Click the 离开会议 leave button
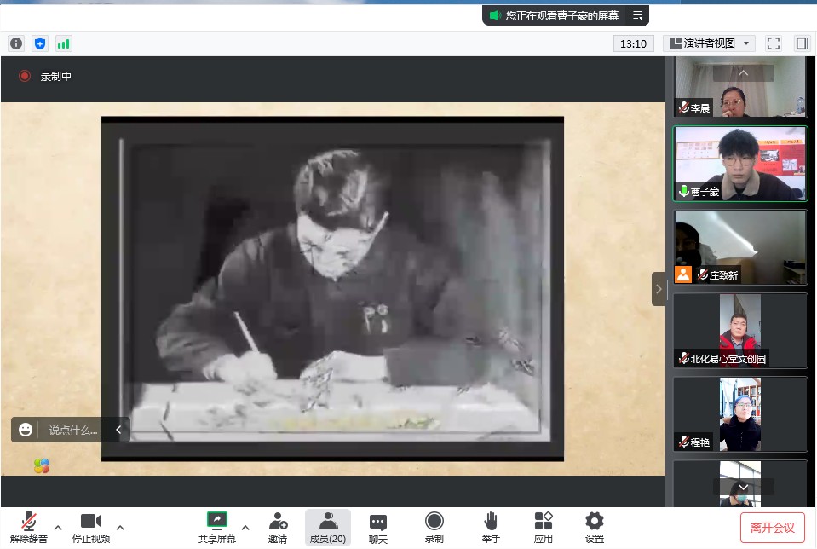 pos(772,528)
